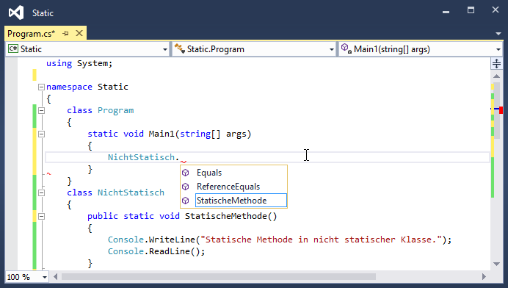Collapse the class Program block

pyautogui.click(x=41, y=111)
